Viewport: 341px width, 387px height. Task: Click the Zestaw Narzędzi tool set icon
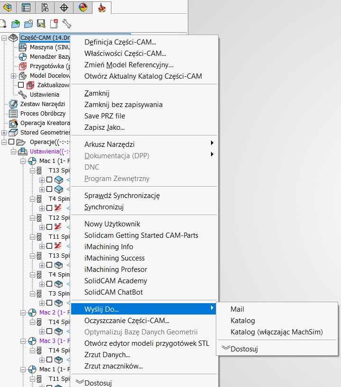[x=13, y=104]
